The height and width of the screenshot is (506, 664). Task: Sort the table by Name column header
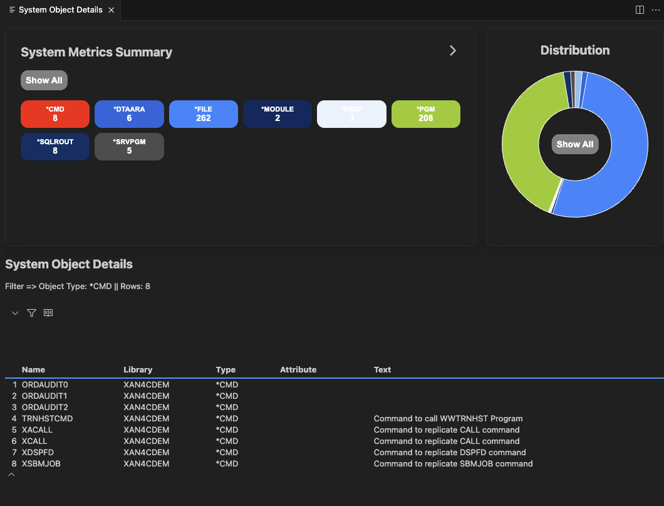pyautogui.click(x=33, y=369)
